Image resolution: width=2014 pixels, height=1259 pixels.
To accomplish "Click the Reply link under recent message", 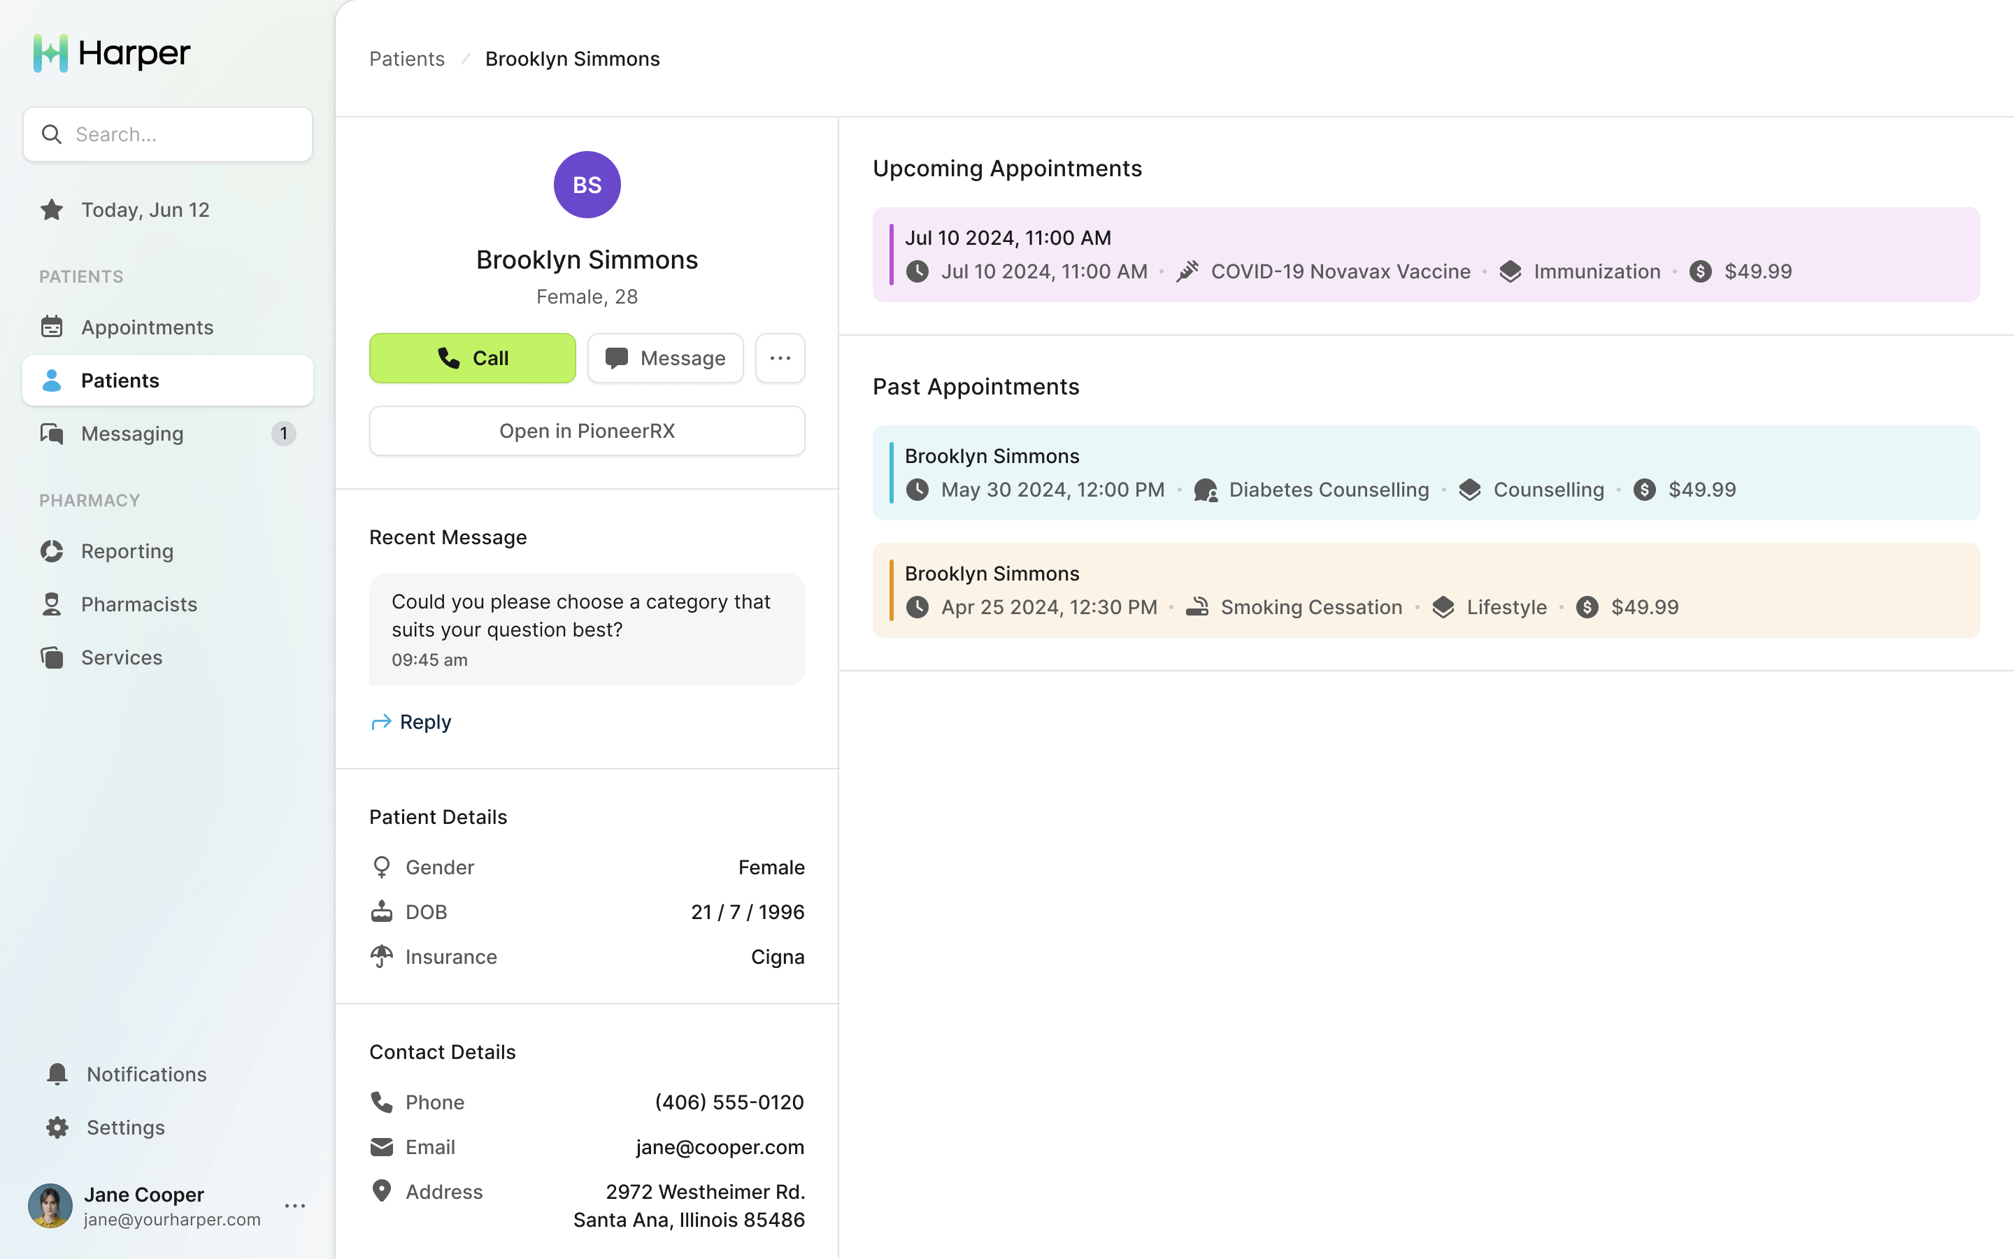I will point(412,722).
